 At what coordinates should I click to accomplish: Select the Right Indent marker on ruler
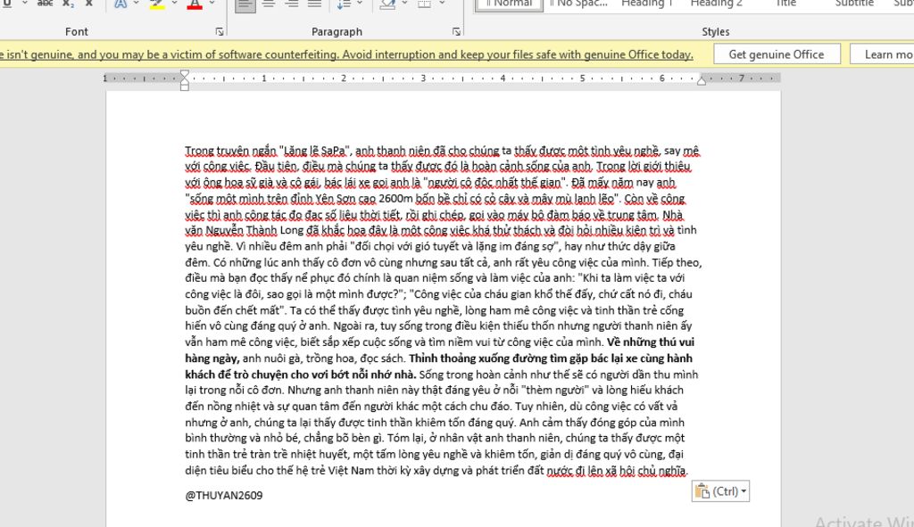[x=702, y=81]
